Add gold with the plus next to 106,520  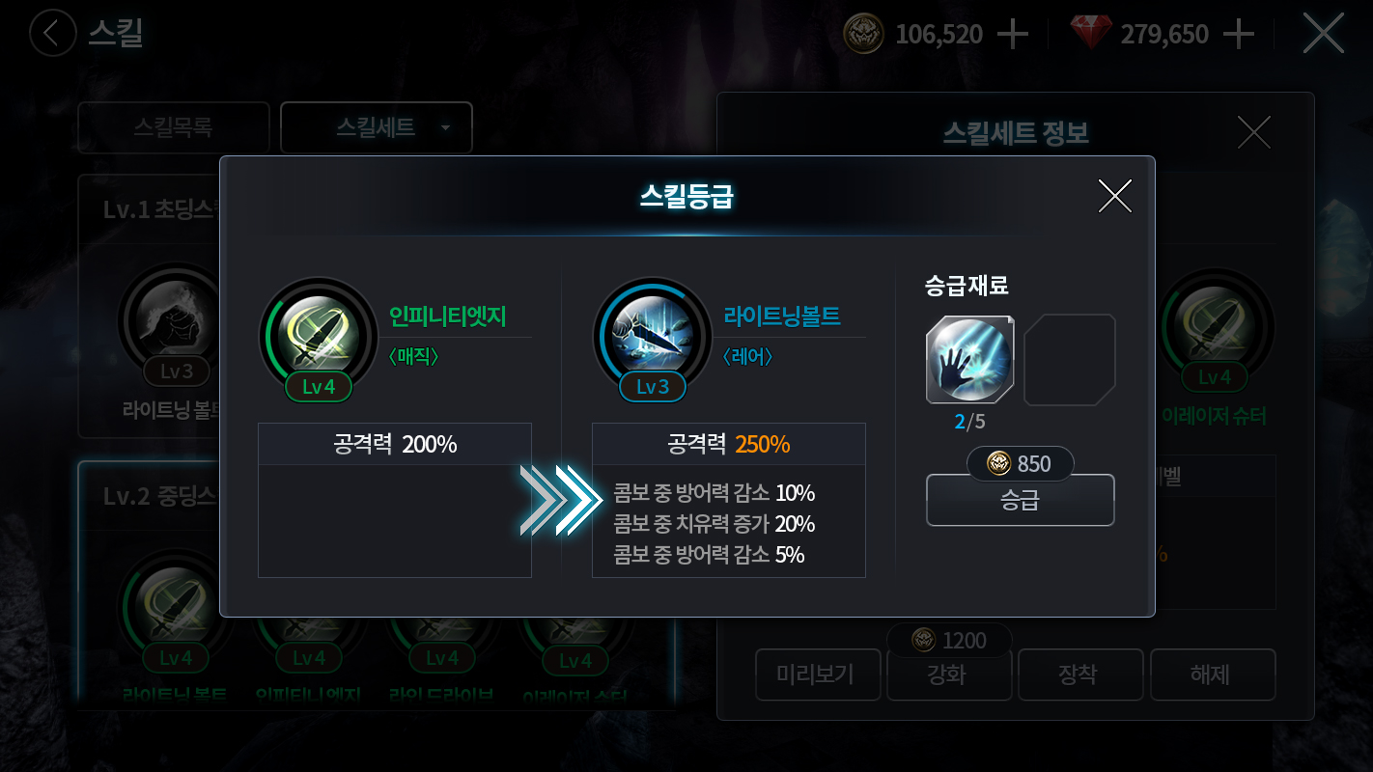click(x=1012, y=35)
